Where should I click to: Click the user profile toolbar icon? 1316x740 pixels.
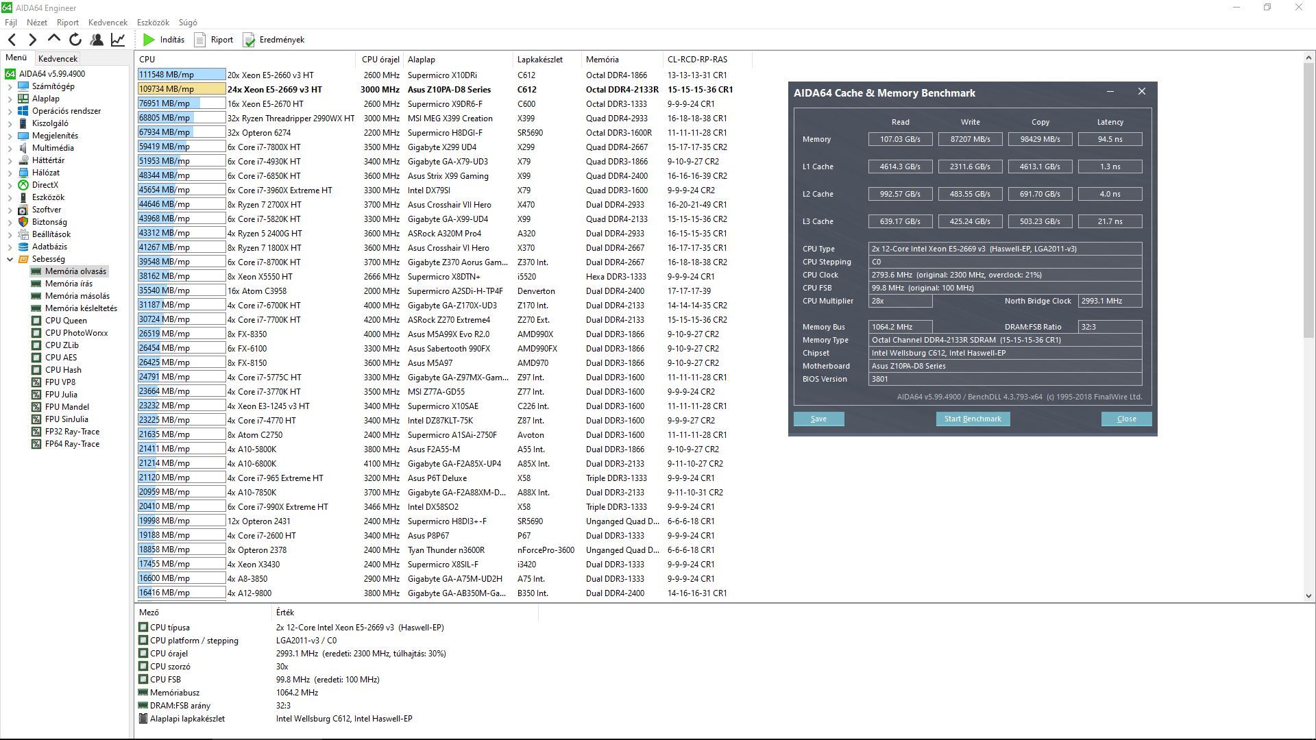point(97,40)
